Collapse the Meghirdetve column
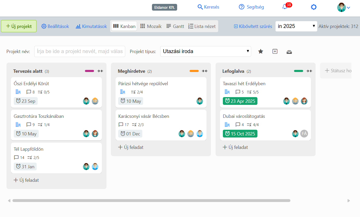This screenshot has height=217, width=360. pyautogui.click(x=205, y=71)
